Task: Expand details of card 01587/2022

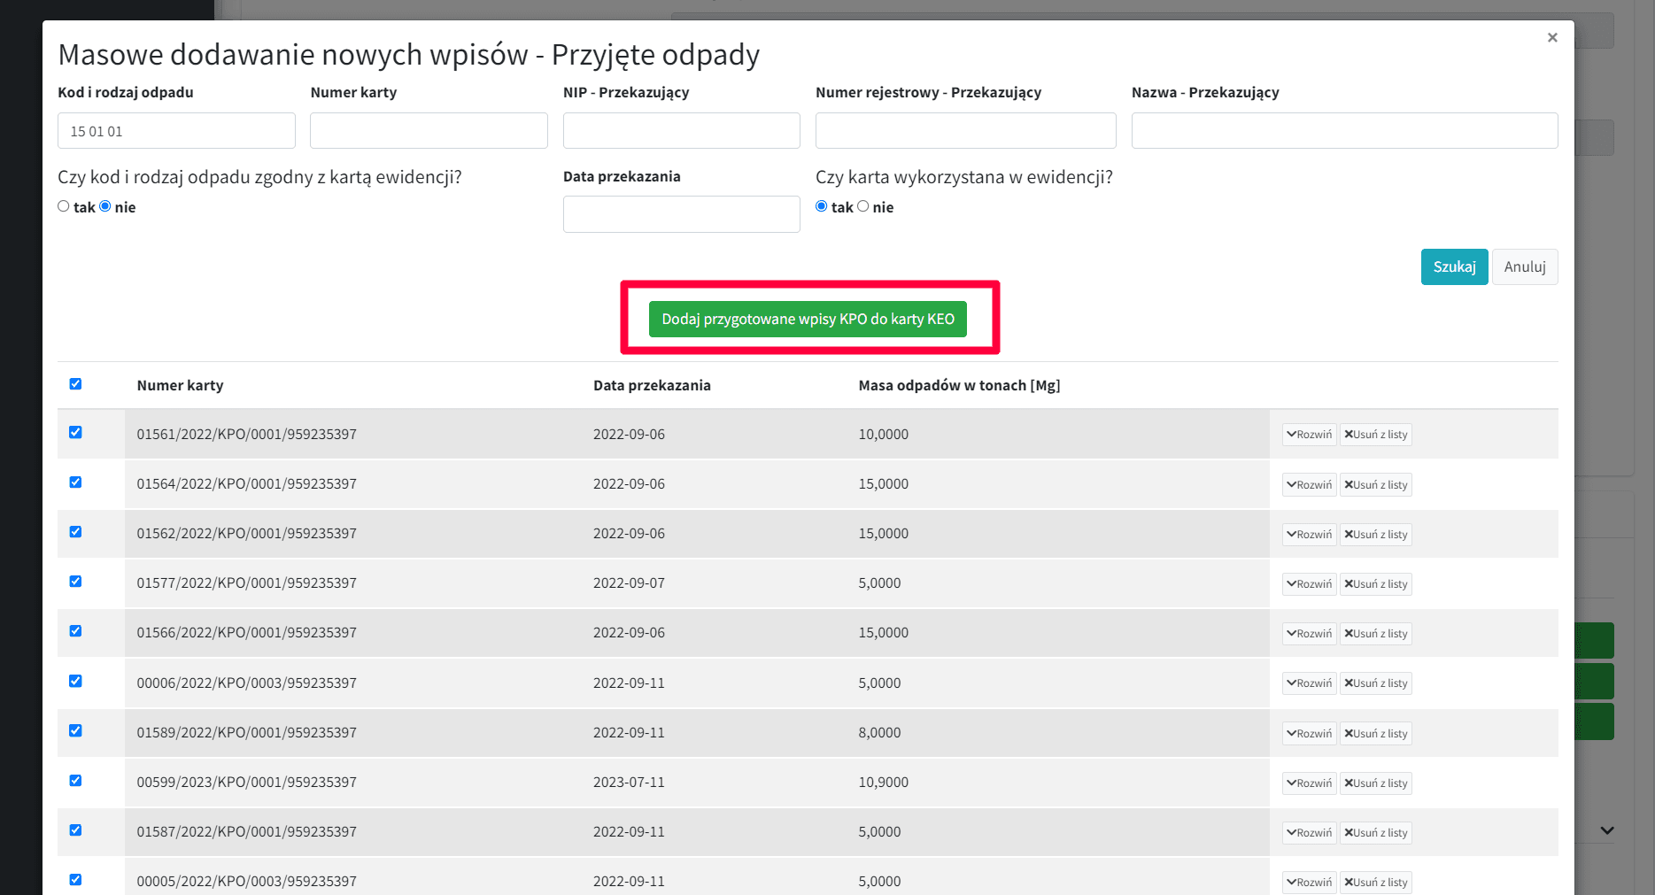Action: click(1309, 833)
